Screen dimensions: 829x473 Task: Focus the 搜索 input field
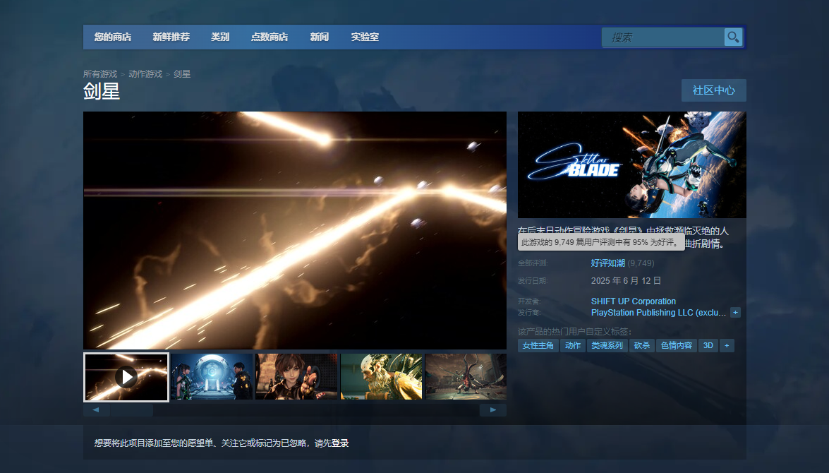tap(663, 37)
